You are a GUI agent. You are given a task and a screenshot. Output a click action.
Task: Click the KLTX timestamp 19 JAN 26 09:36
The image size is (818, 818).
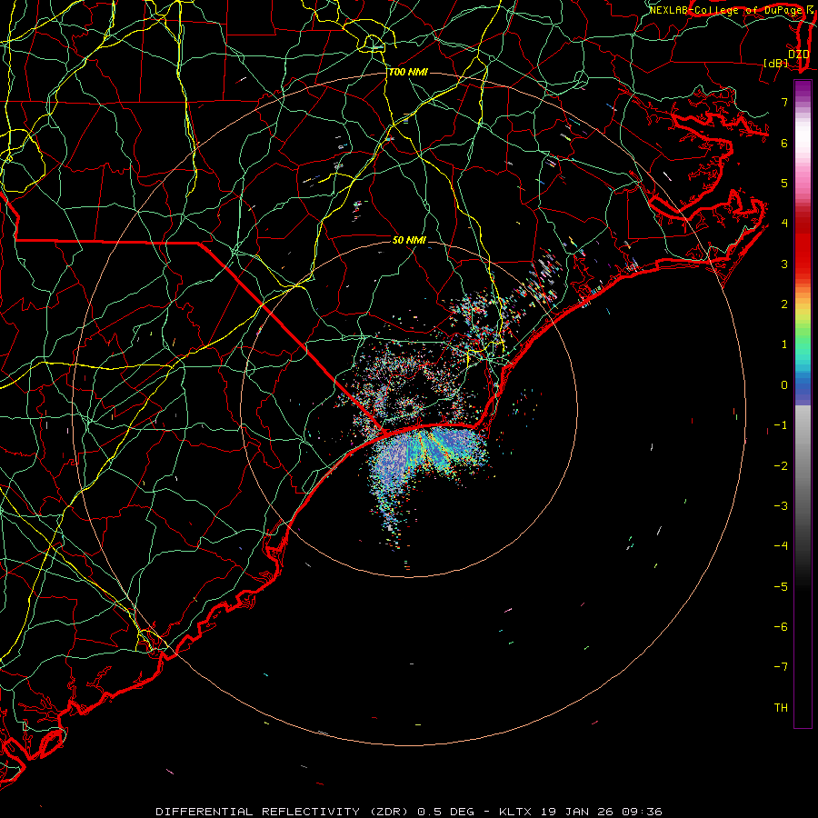tap(581, 812)
